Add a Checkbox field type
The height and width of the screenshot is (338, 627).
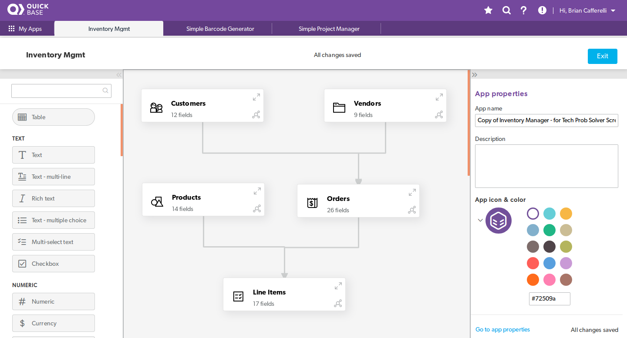(x=53, y=264)
